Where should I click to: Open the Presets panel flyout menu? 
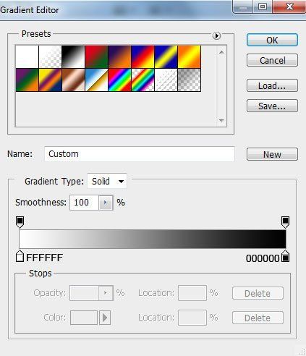[x=216, y=36]
